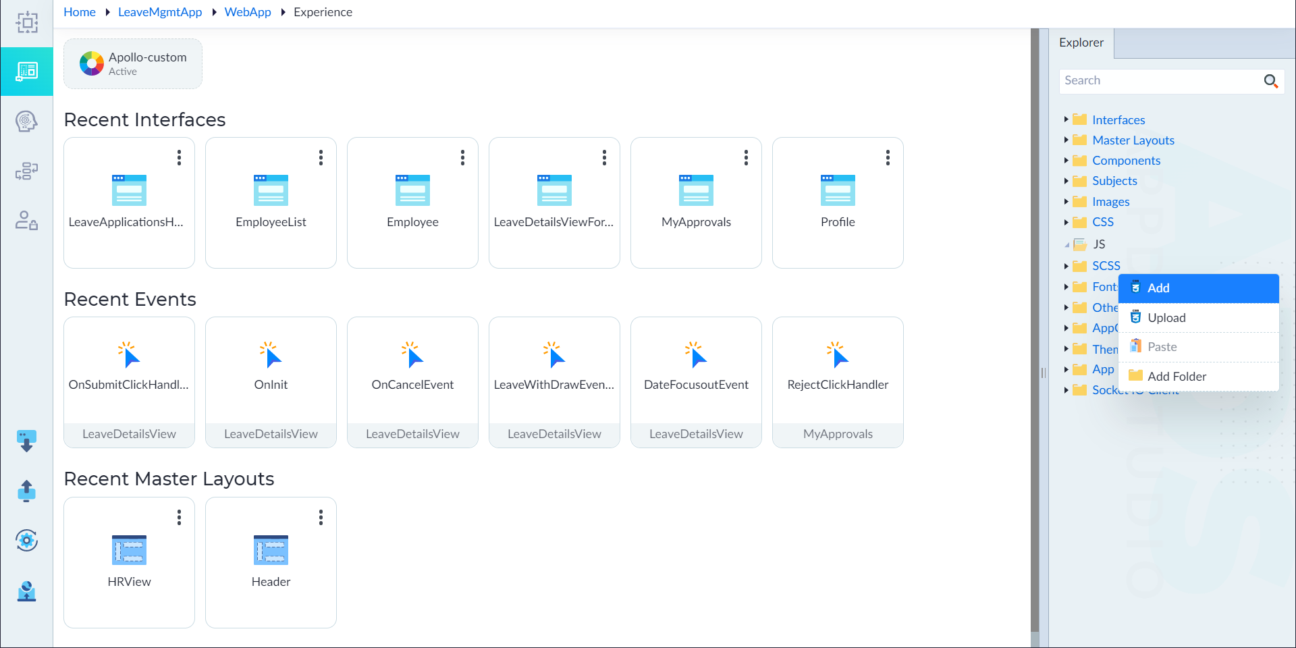The height and width of the screenshot is (648, 1296).
Task: Expand the Interfaces folder arrow
Action: coord(1066,119)
